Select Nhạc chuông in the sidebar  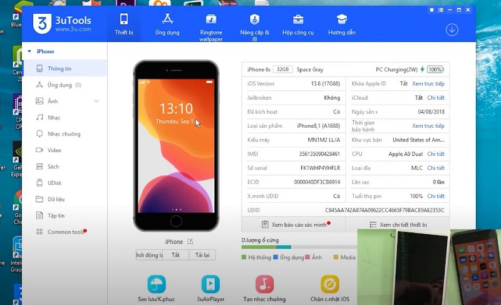pyautogui.click(x=65, y=134)
